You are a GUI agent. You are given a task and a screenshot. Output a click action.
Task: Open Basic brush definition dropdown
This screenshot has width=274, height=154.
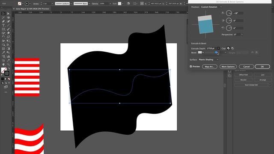coord(89,3)
